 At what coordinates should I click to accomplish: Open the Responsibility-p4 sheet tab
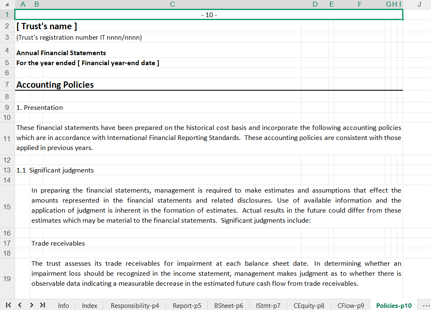[135, 305]
